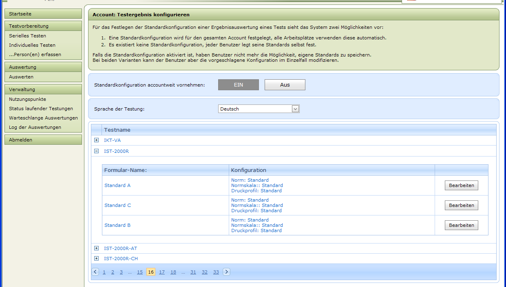
Task: Click Bearbeiten for Standard B
Action: click(461, 225)
